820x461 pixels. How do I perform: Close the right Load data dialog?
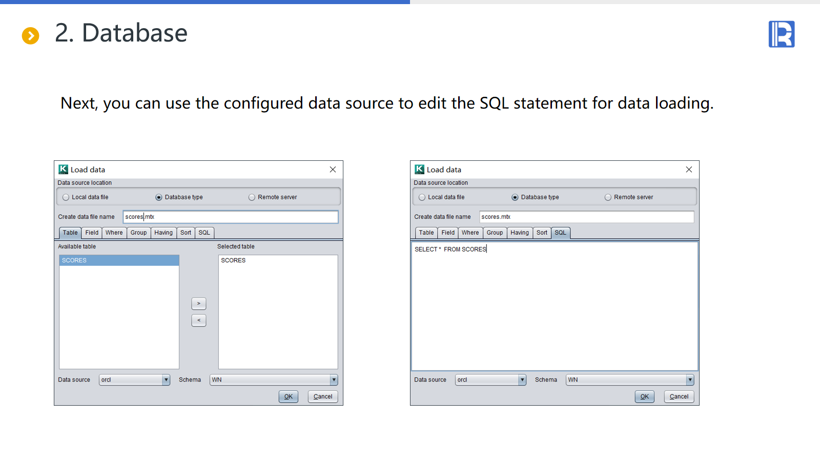[689, 170]
